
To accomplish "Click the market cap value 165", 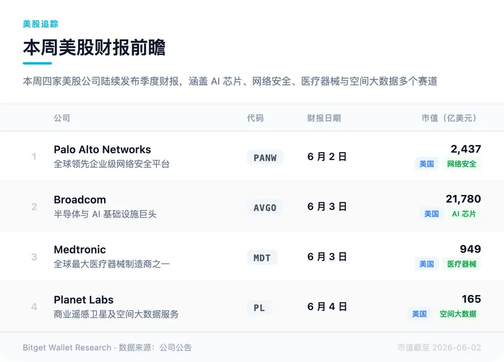I will pyautogui.click(x=471, y=300).
